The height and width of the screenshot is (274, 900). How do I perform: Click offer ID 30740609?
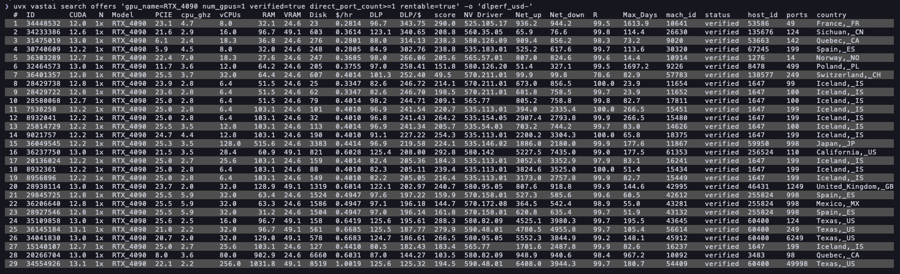tap(44, 49)
